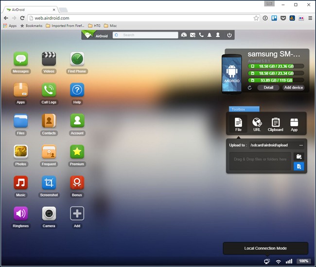The image size is (316, 267).
Task: Select the Clipboard tab in Toolbox
Action: pos(276,124)
